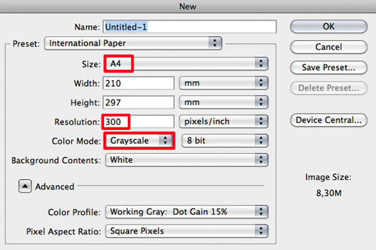The image size is (376, 250).
Task: Change Width units dropdown from mm
Action: (x=224, y=83)
